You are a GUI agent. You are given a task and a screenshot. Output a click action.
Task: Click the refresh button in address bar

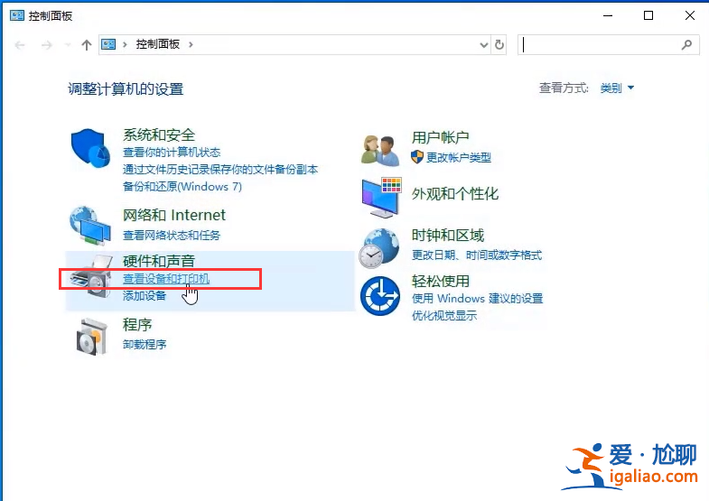click(x=499, y=45)
